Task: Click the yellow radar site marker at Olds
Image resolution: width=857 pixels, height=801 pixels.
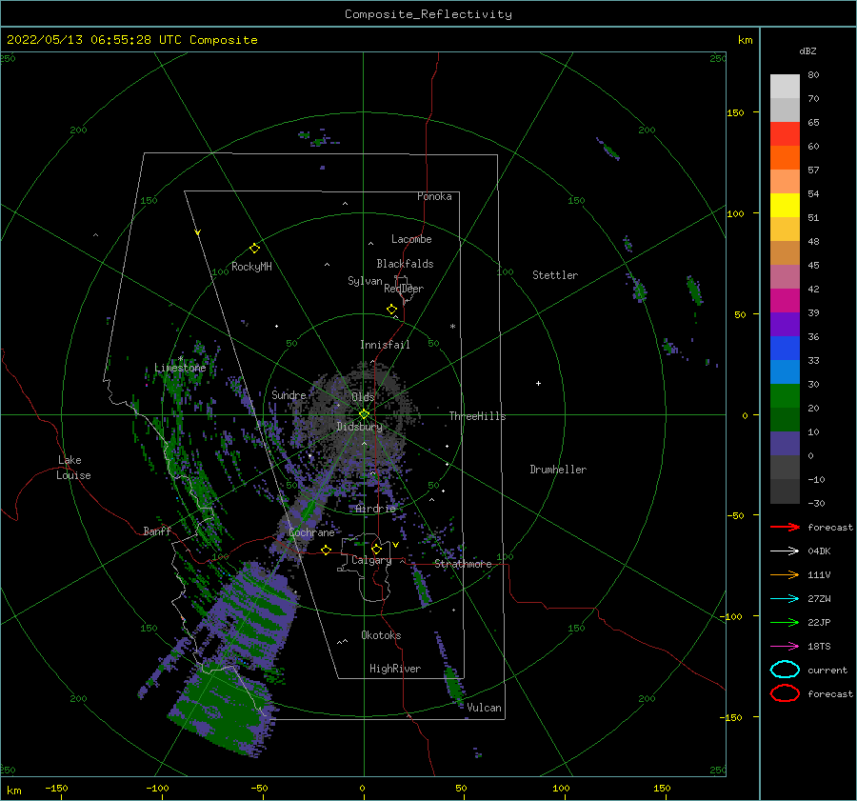Action: tap(364, 414)
